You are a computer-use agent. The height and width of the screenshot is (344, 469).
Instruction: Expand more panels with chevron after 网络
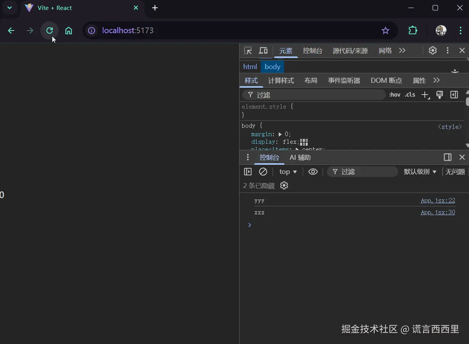point(403,50)
